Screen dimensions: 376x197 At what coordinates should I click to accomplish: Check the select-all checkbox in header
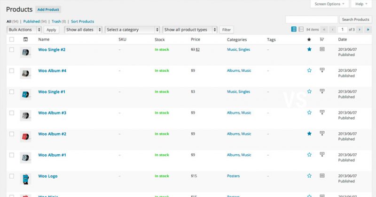click(x=11, y=39)
